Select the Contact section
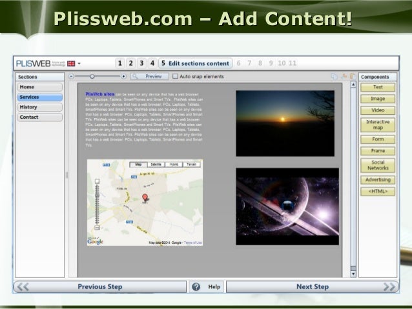The image size is (412, 309). click(39, 117)
